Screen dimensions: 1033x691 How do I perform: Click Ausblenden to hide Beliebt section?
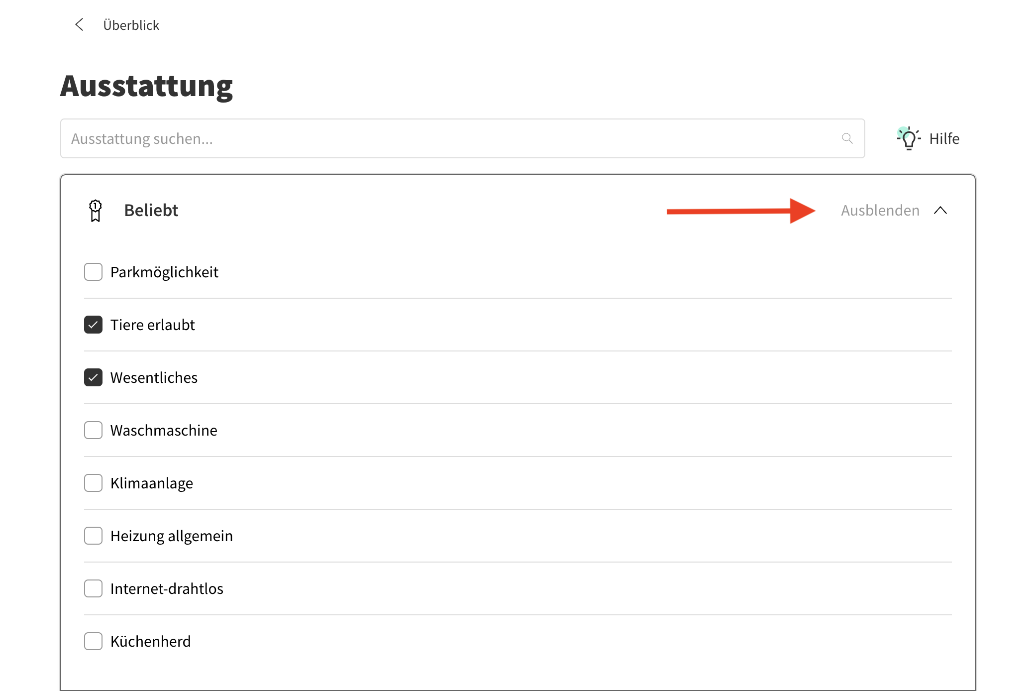880,211
